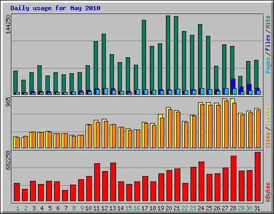The image size is (274, 214).
Task: Click the red KBytes bar for day 7
Action: coord(65,196)
